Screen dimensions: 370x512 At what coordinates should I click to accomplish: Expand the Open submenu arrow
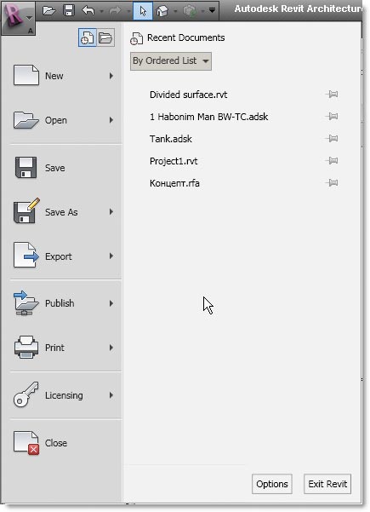point(111,120)
